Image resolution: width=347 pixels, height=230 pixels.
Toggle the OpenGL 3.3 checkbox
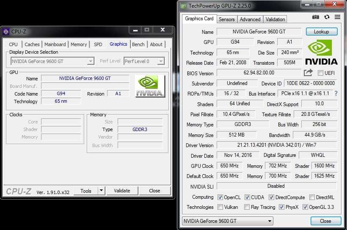click(305, 207)
